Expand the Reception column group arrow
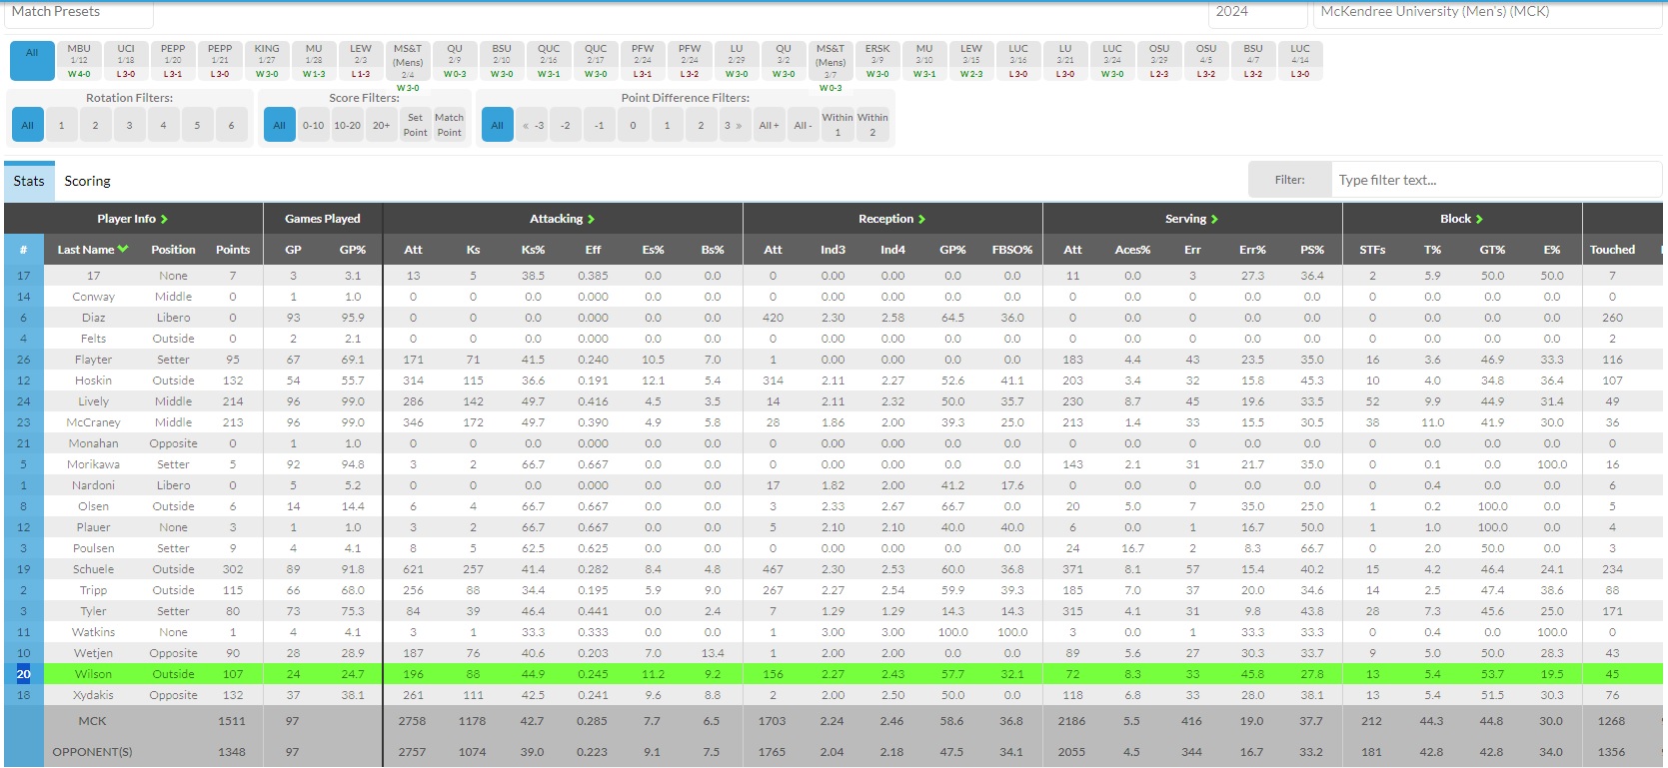This screenshot has height=768, width=1668. (921, 220)
